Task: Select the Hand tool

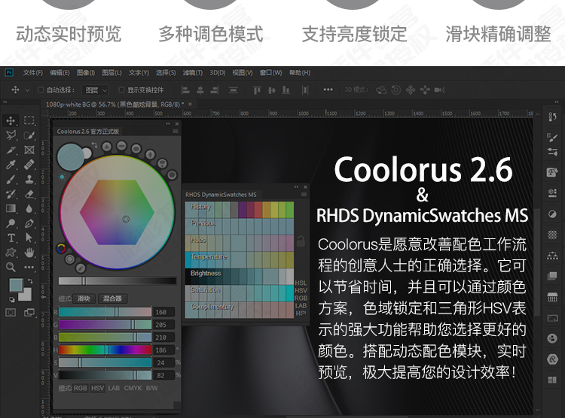Action: point(29,253)
